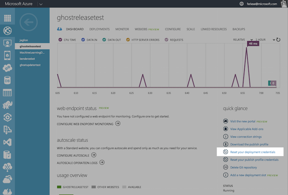This screenshot has height=195, width=288.
Task: Open SQL Databases DB icon
Action: click(x=7, y=80)
